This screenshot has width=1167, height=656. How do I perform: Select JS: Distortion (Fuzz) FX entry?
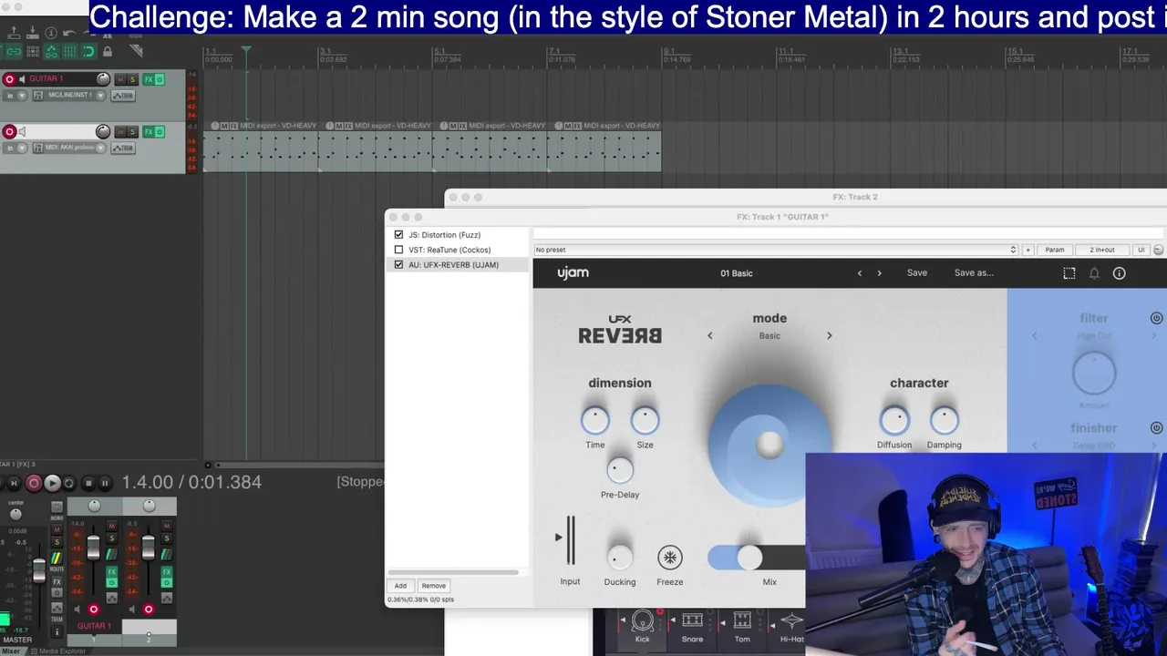444,234
